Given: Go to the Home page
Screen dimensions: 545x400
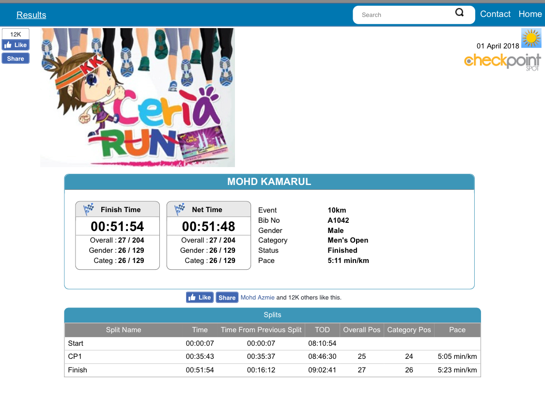Looking at the screenshot, I should 530,14.
